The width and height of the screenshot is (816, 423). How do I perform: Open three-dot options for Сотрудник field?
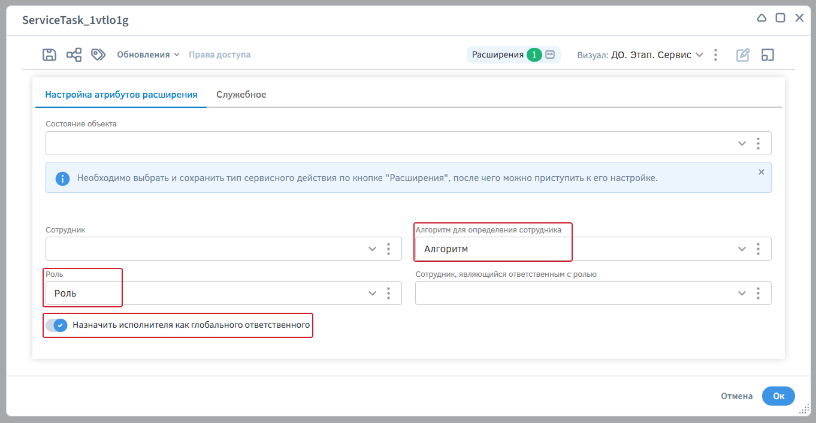(388, 249)
